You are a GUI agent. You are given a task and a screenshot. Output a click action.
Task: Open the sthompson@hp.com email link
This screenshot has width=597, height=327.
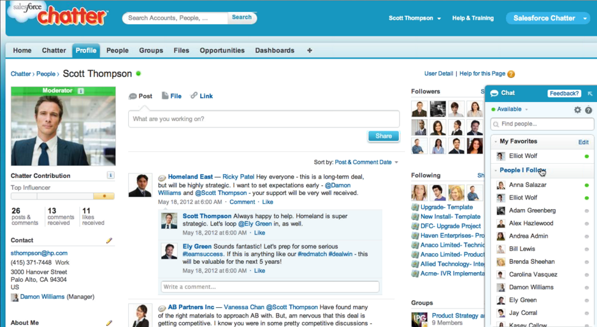click(x=39, y=253)
